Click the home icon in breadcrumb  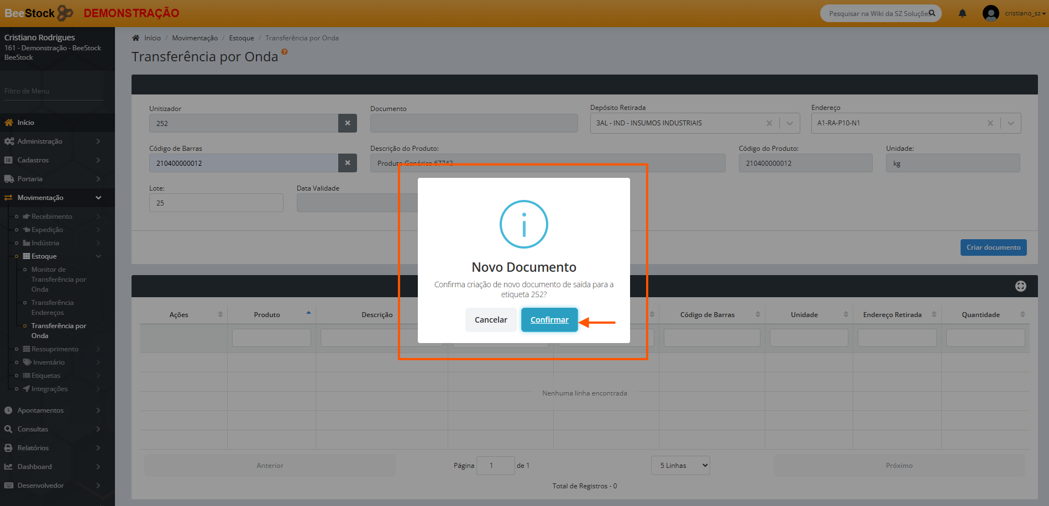point(135,38)
